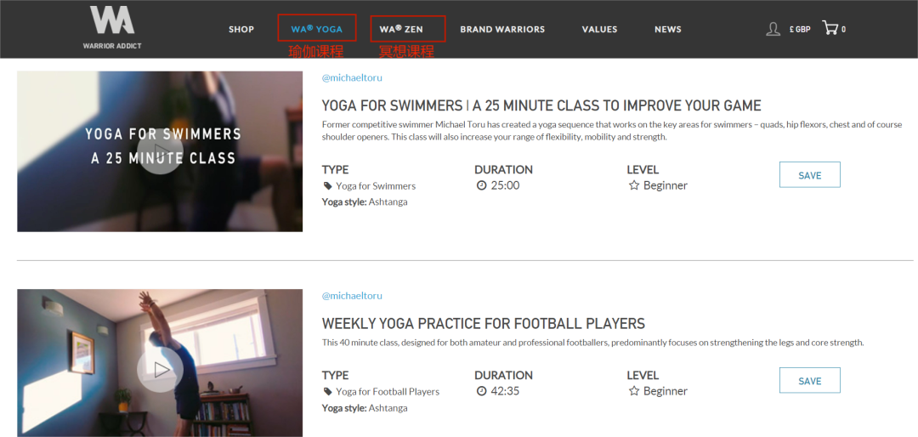The height and width of the screenshot is (437, 918).
Task: Play the football players yoga video
Action: pos(160,370)
